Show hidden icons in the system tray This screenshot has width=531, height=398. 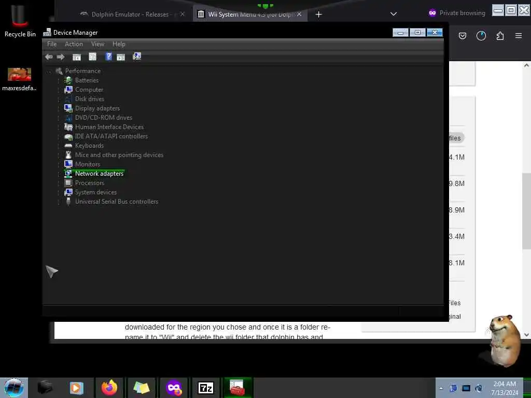[441, 388]
